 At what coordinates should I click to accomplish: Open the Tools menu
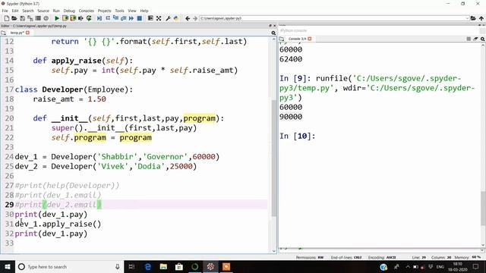[119, 11]
